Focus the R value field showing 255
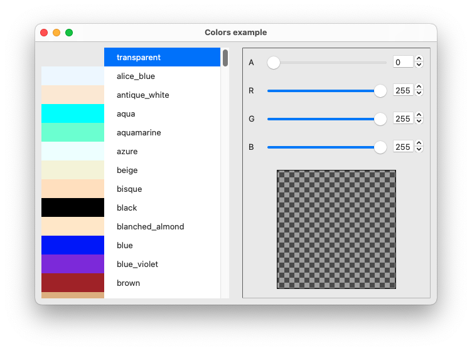Screen dimensions: 472x351 coord(403,90)
